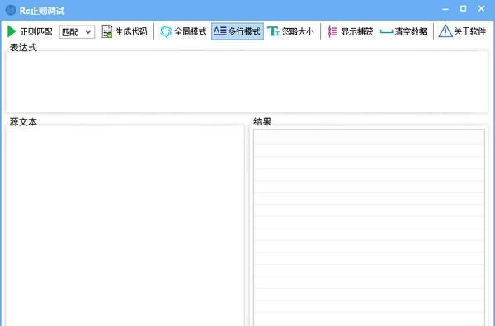The height and width of the screenshot is (326, 495).
Task: Open the 匹配 mode dropdown
Action: click(77, 32)
